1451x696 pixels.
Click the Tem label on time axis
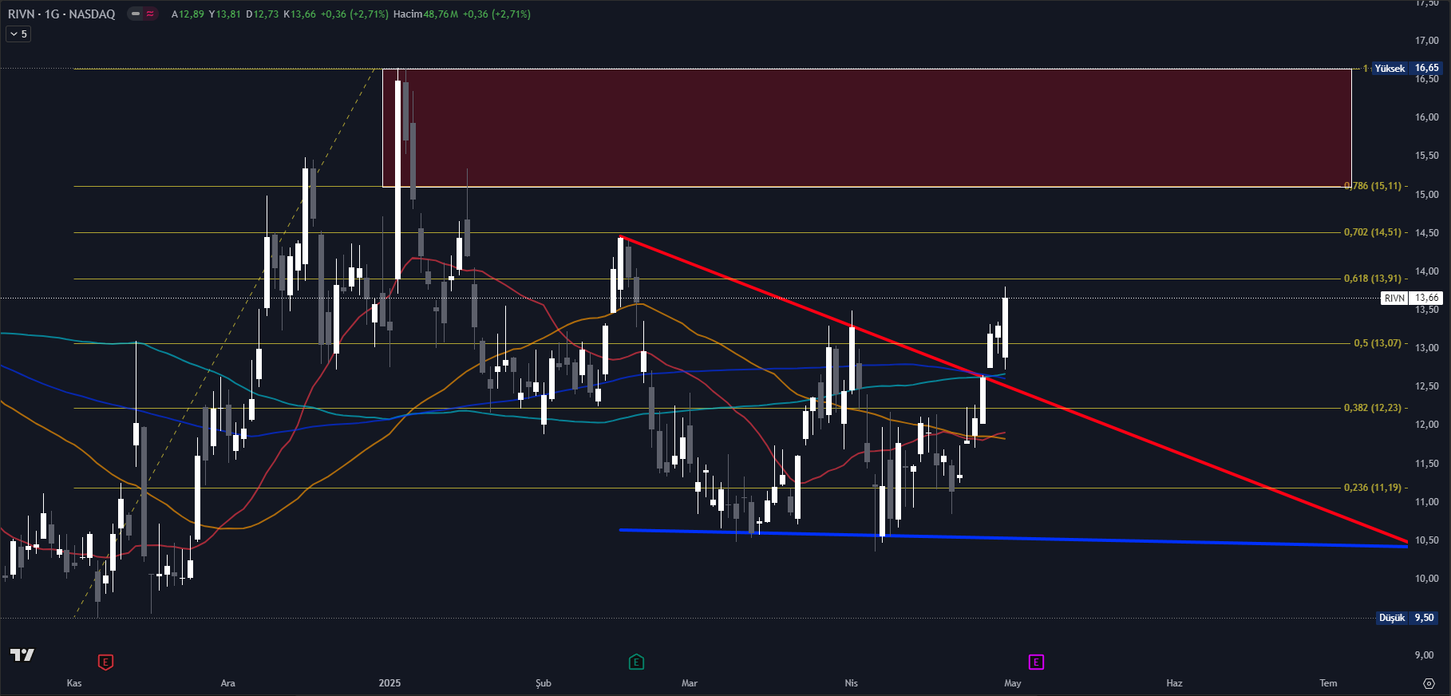(1328, 683)
